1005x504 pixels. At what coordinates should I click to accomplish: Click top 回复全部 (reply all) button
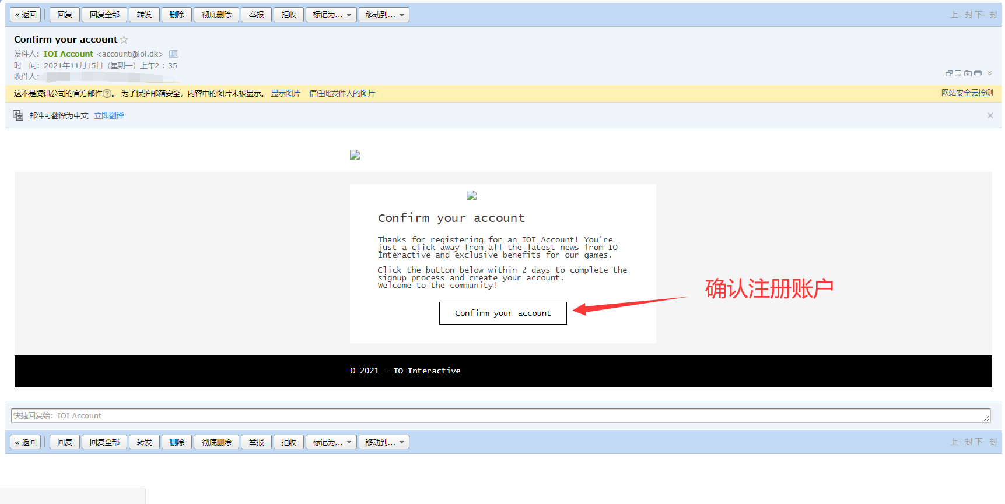click(104, 15)
